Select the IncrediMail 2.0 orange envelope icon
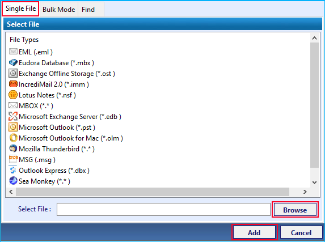325x242 pixels. tap(13, 84)
